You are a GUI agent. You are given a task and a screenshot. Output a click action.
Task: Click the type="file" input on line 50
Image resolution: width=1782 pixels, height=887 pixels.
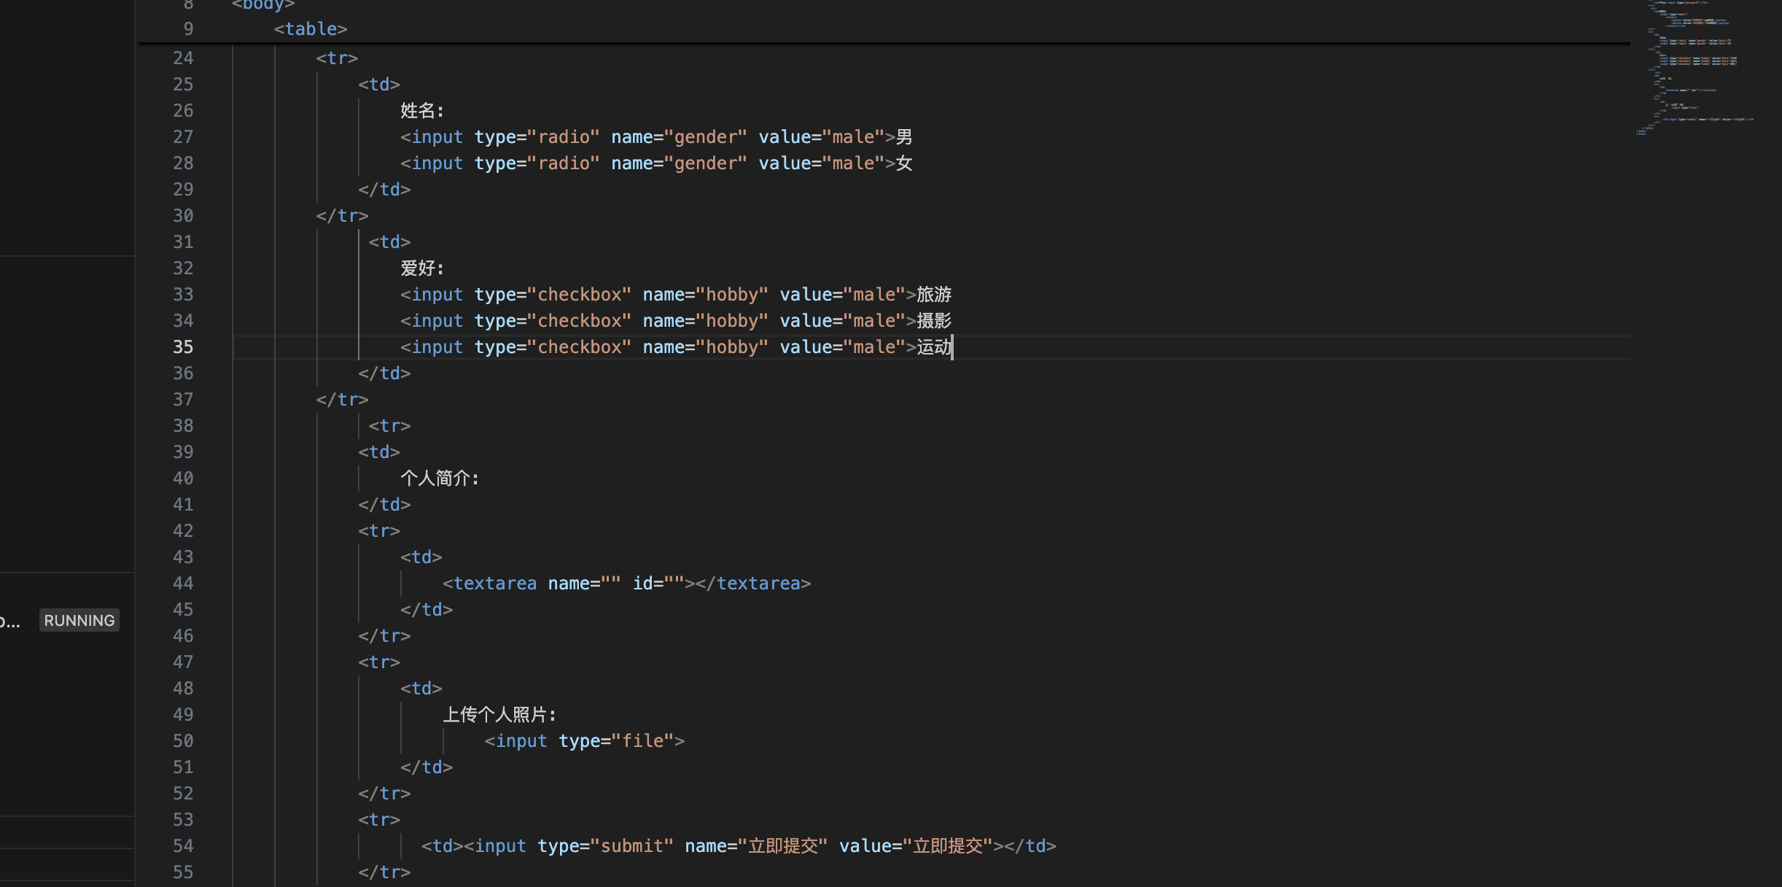pyautogui.click(x=584, y=740)
